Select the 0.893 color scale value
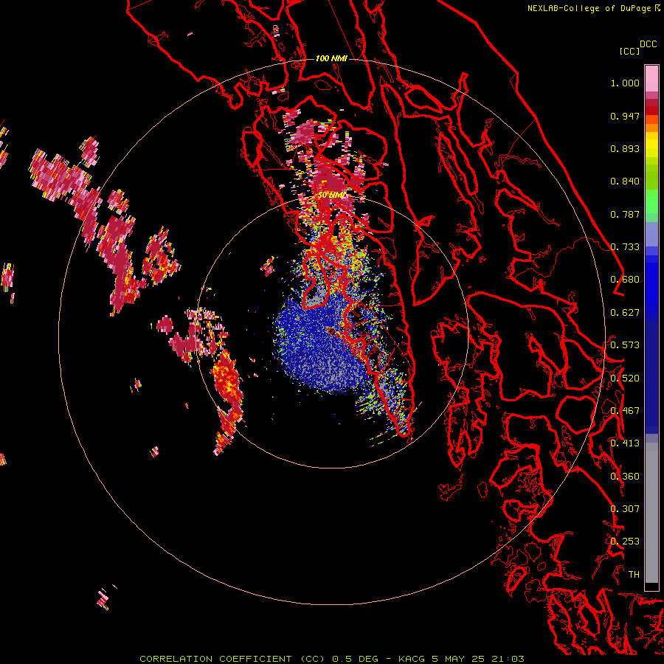664x664 pixels. [625, 148]
